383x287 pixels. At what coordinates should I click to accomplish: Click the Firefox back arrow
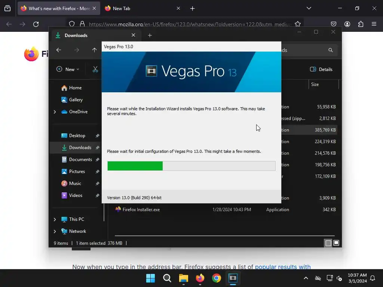(x=9, y=24)
